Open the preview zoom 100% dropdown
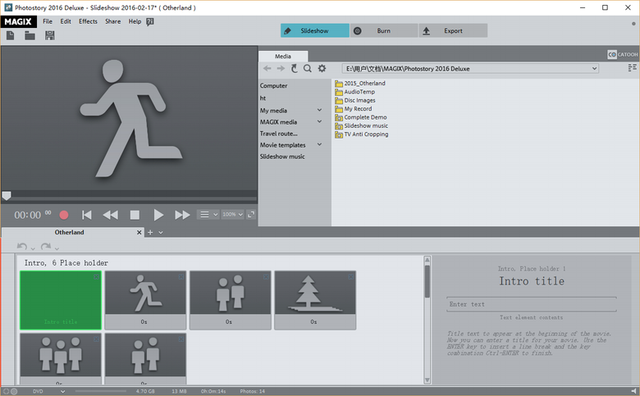 pyautogui.click(x=234, y=215)
